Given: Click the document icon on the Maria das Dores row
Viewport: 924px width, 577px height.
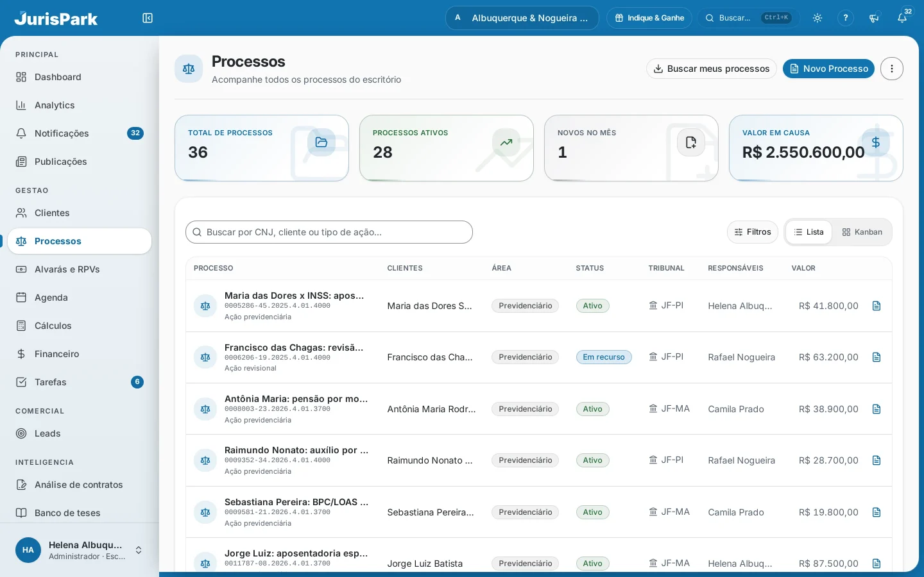Looking at the screenshot, I should pyautogui.click(x=877, y=306).
